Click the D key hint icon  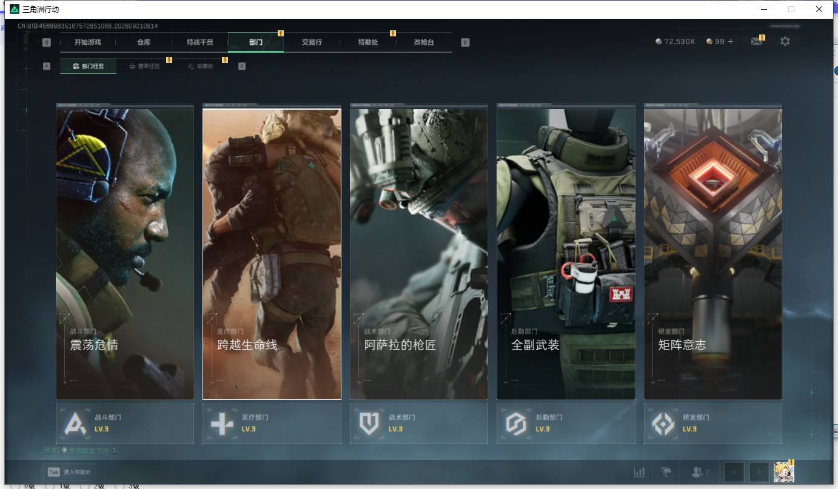click(x=242, y=66)
